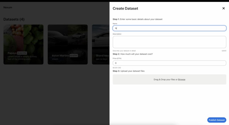Open the Aston Martins dataset card
The width and height of the screenshot is (229, 125).
pyautogui.click(x=68, y=44)
